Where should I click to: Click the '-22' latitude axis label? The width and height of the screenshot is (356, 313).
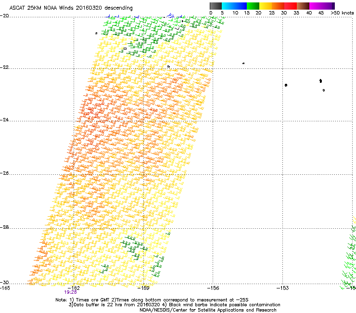[4, 67]
